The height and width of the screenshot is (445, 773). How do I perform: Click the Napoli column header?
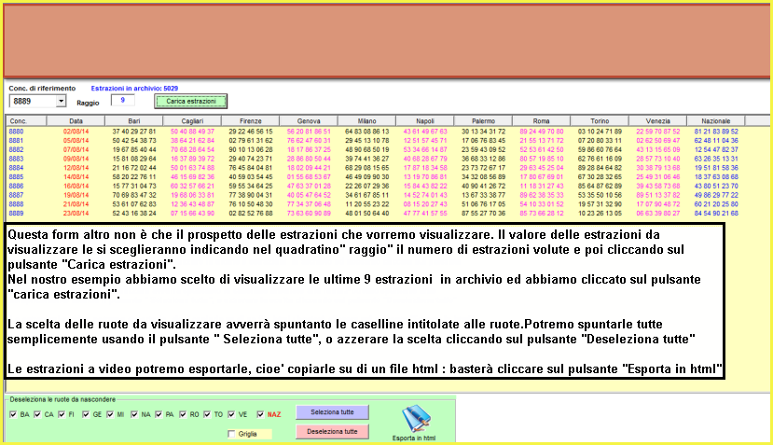425,121
